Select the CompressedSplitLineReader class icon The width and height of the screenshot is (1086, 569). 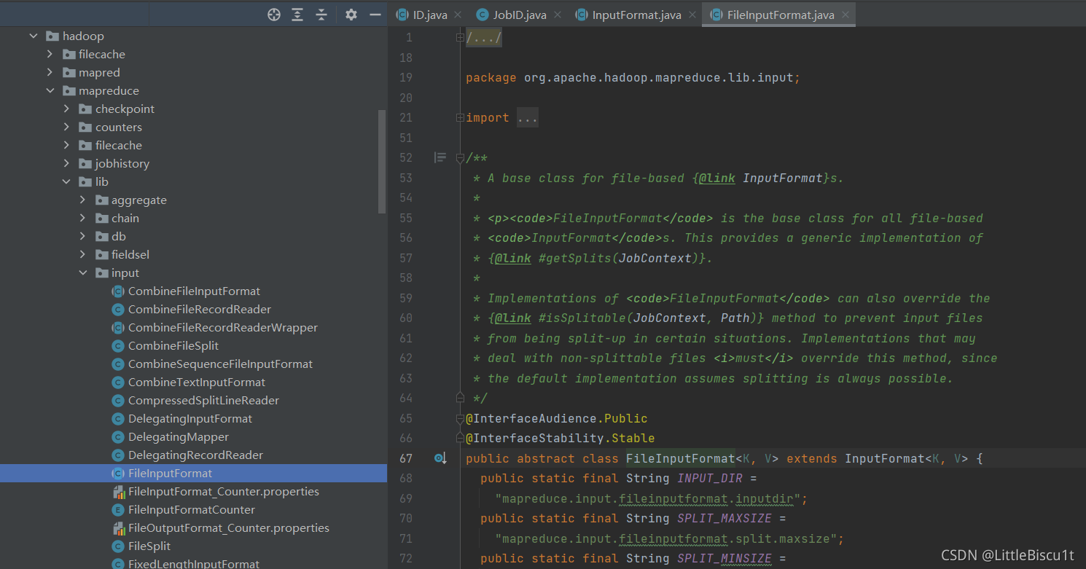(117, 400)
